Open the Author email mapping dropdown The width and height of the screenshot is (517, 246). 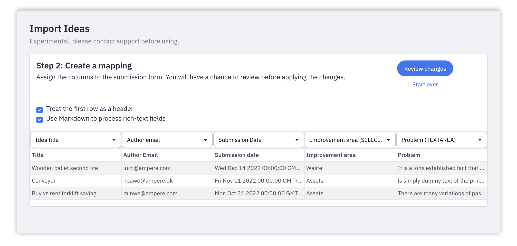(x=167, y=140)
